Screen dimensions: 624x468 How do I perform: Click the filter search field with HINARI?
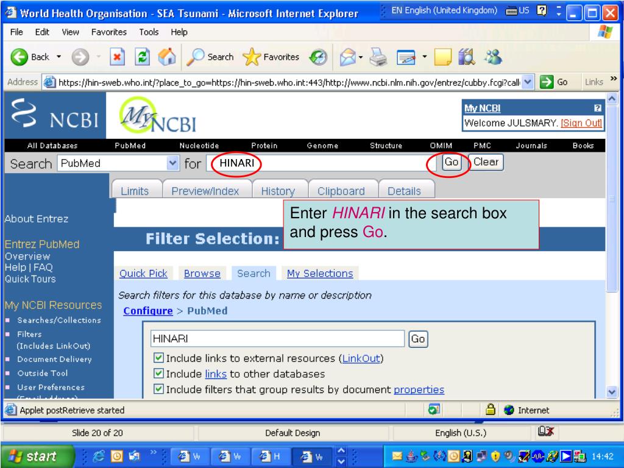click(277, 339)
